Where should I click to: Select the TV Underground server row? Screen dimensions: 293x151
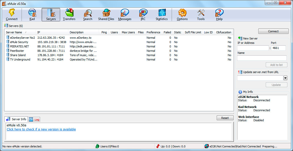119,59
